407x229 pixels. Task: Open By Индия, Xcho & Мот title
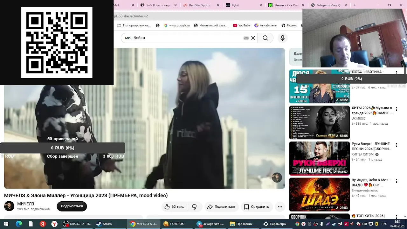[372, 182]
